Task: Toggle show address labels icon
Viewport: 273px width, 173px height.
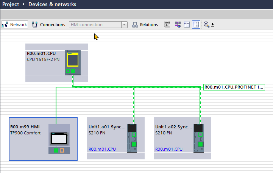Action: (178, 25)
